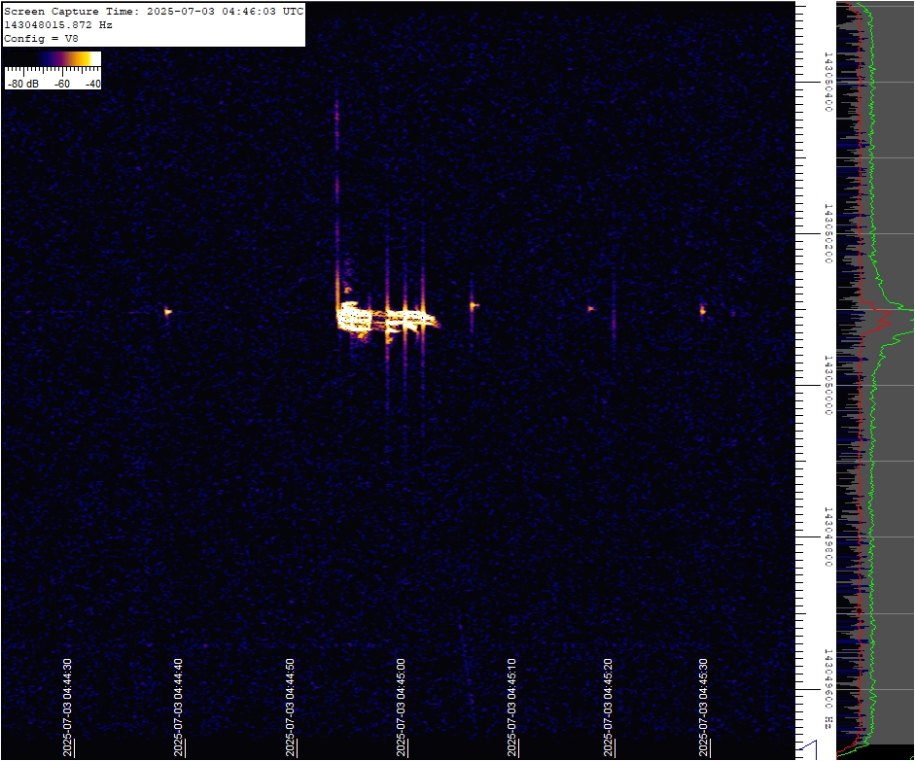
Task: Click the 04:45:30 time axis label
Action: [704, 708]
